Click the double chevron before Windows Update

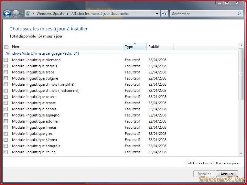pyautogui.click(x=33, y=14)
